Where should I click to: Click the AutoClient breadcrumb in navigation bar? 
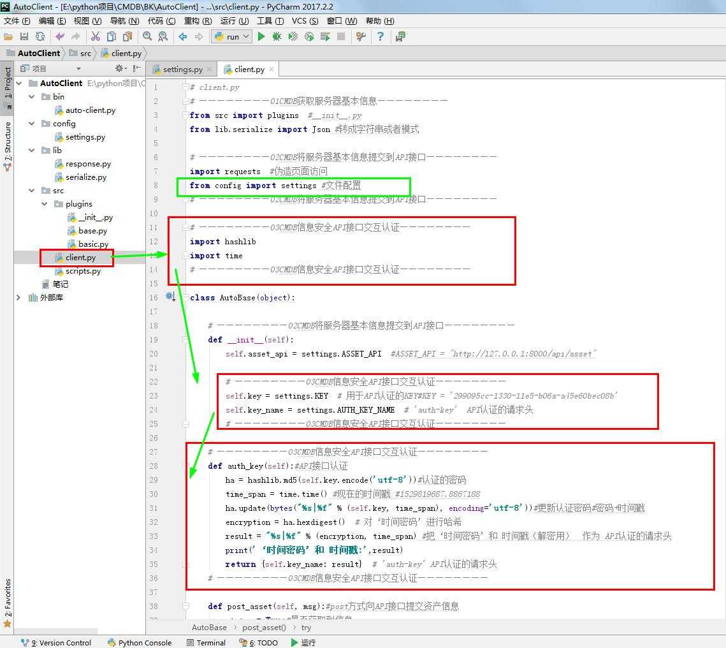pos(34,54)
